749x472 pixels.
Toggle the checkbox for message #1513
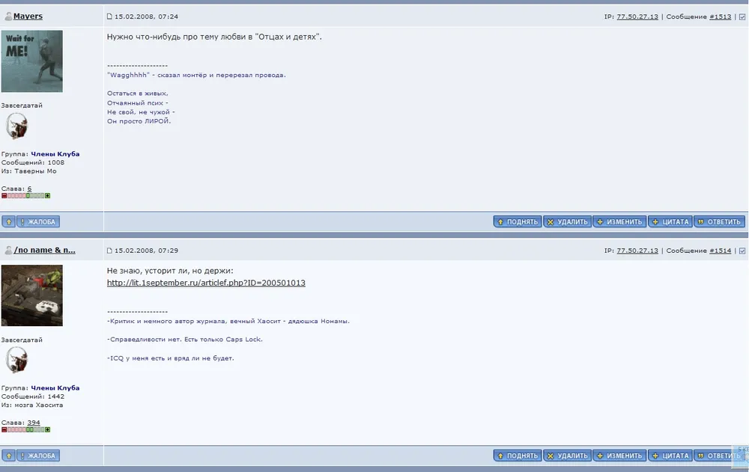742,16
